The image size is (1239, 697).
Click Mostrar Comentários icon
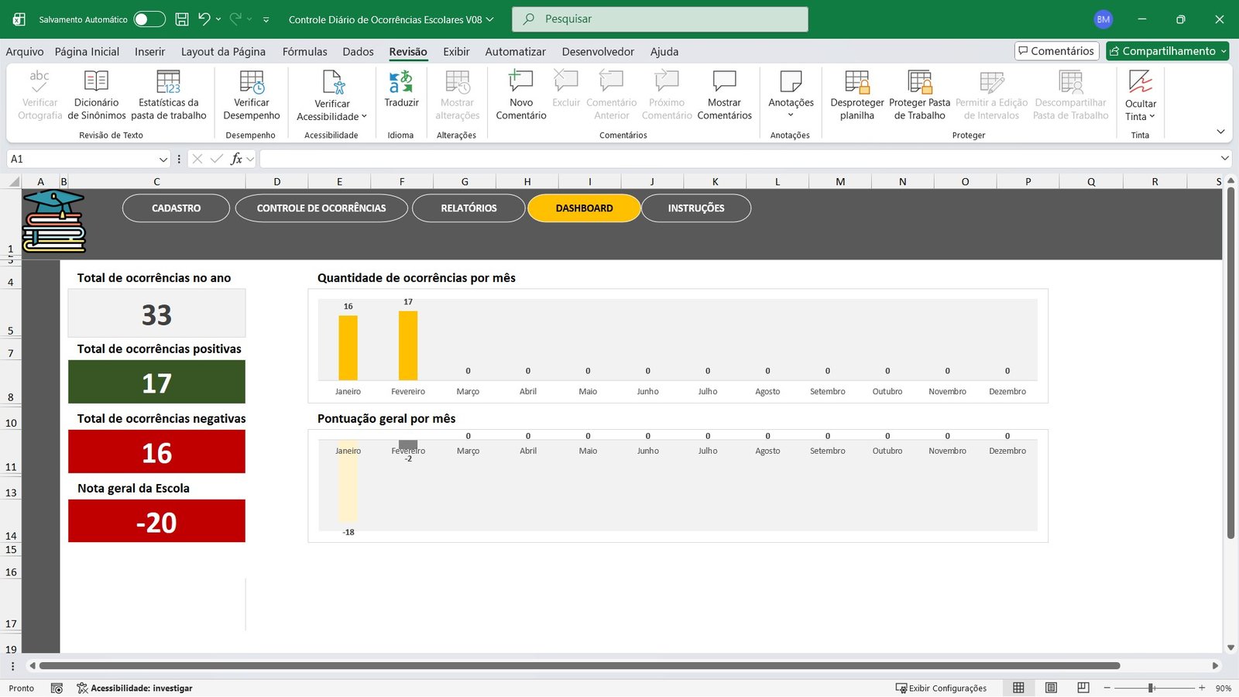tap(724, 94)
